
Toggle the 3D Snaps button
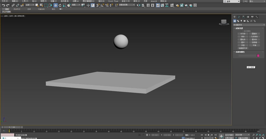(x=98, y=5)
